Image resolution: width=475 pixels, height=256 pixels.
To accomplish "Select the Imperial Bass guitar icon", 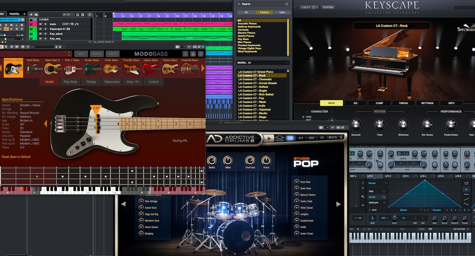I will (190, 69).
